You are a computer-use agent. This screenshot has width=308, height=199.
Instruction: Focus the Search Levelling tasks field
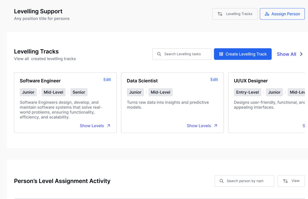tap(185, 54)
